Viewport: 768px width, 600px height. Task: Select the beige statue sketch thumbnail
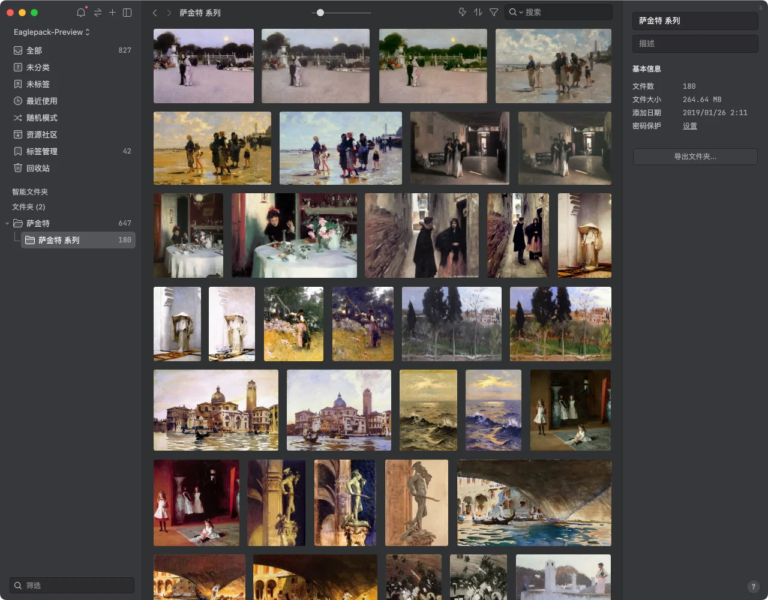(x=416, y=503)
